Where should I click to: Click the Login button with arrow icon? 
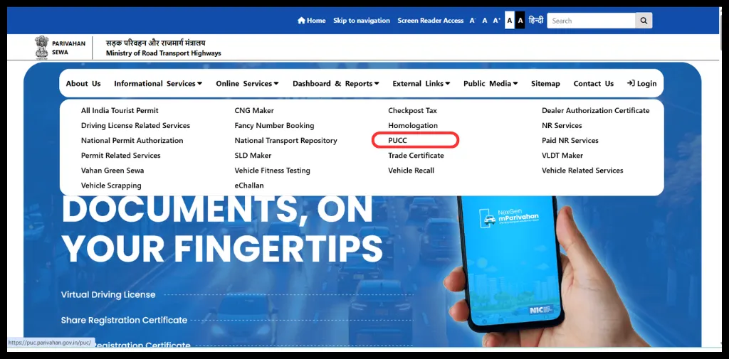coord(641,83)
